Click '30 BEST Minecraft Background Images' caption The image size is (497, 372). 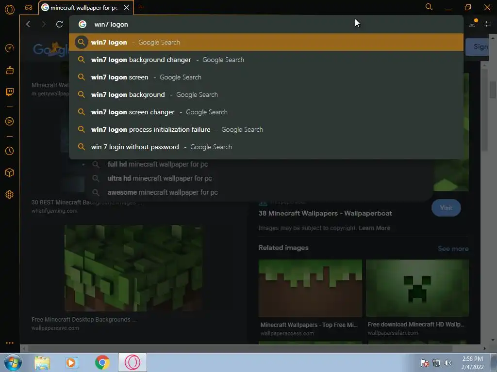(x=86, y=202)
